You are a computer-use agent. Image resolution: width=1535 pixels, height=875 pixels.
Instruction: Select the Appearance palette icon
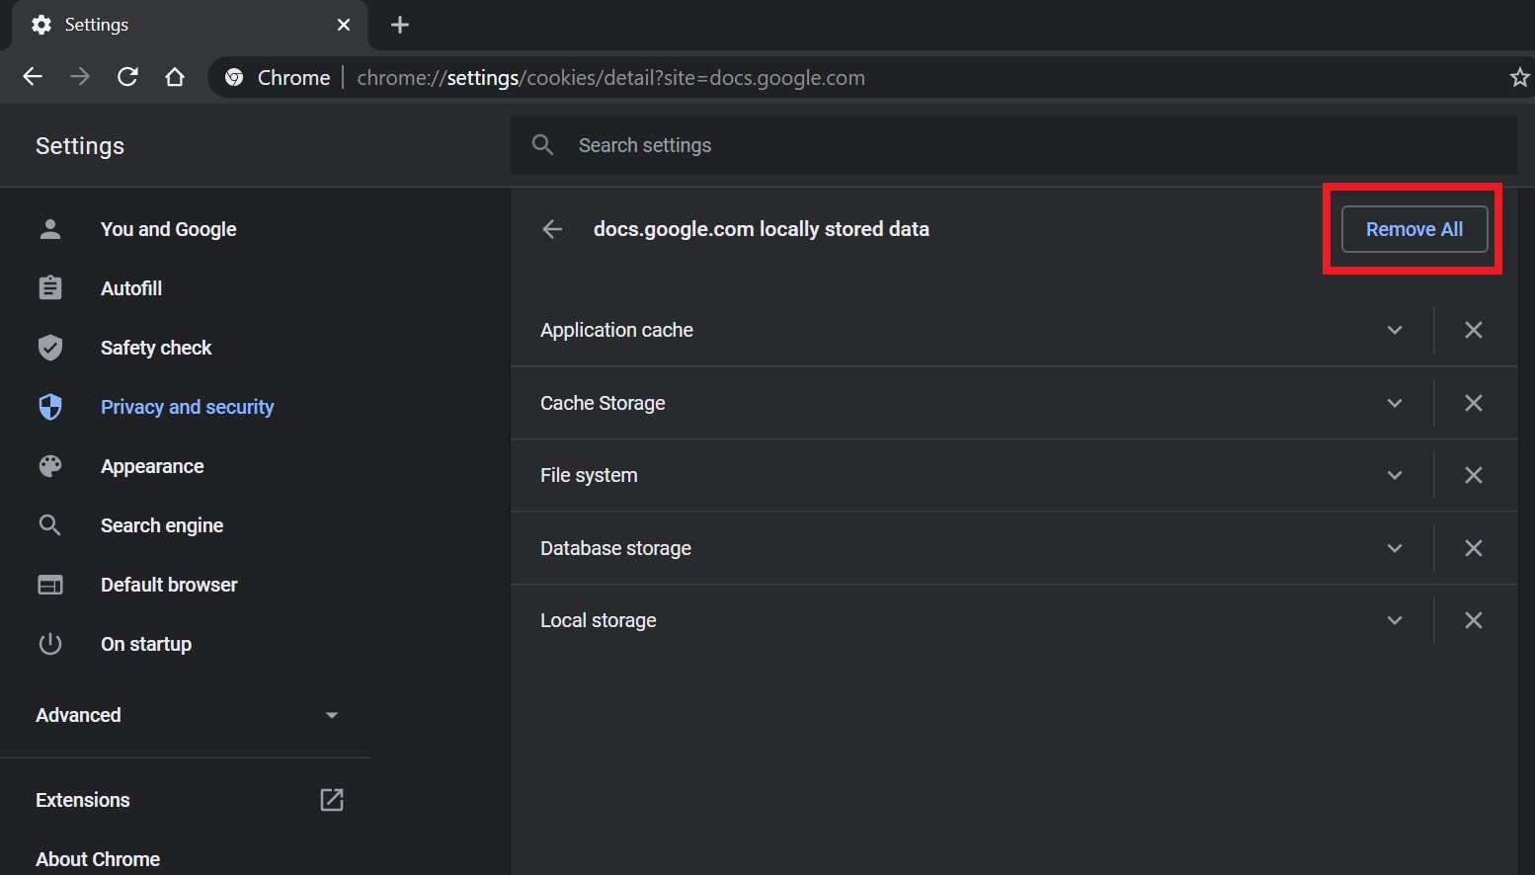click(49, 465)
